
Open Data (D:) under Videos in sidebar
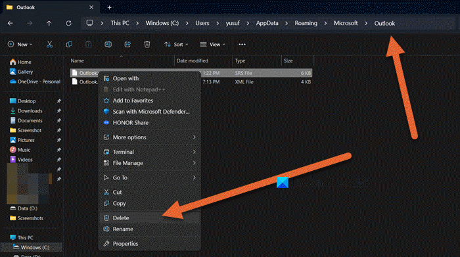24,208
